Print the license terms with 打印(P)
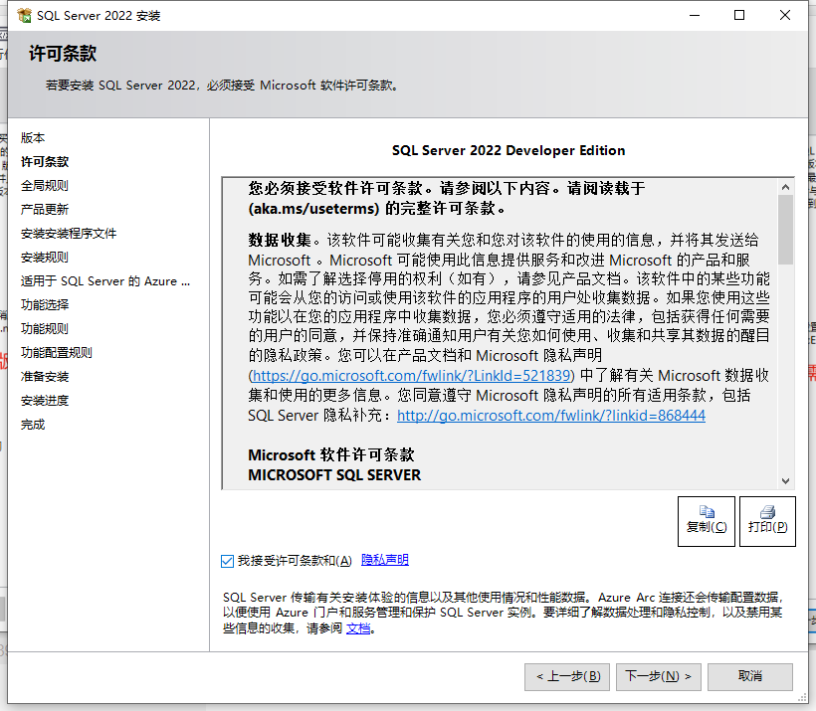Viewport: 816px width, 711px height. click(767, 521)
